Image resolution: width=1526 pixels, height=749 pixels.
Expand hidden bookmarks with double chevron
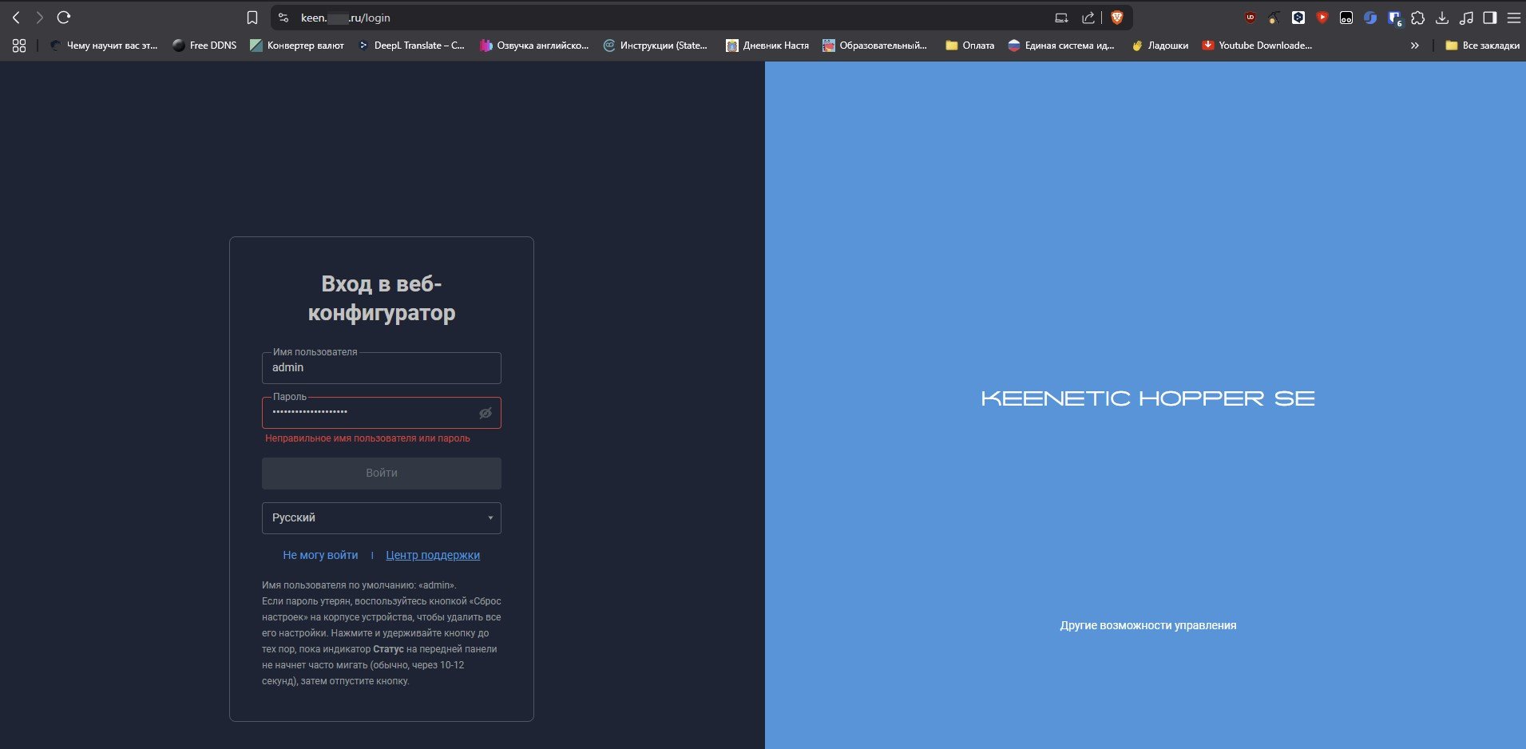coord(1415,46)
